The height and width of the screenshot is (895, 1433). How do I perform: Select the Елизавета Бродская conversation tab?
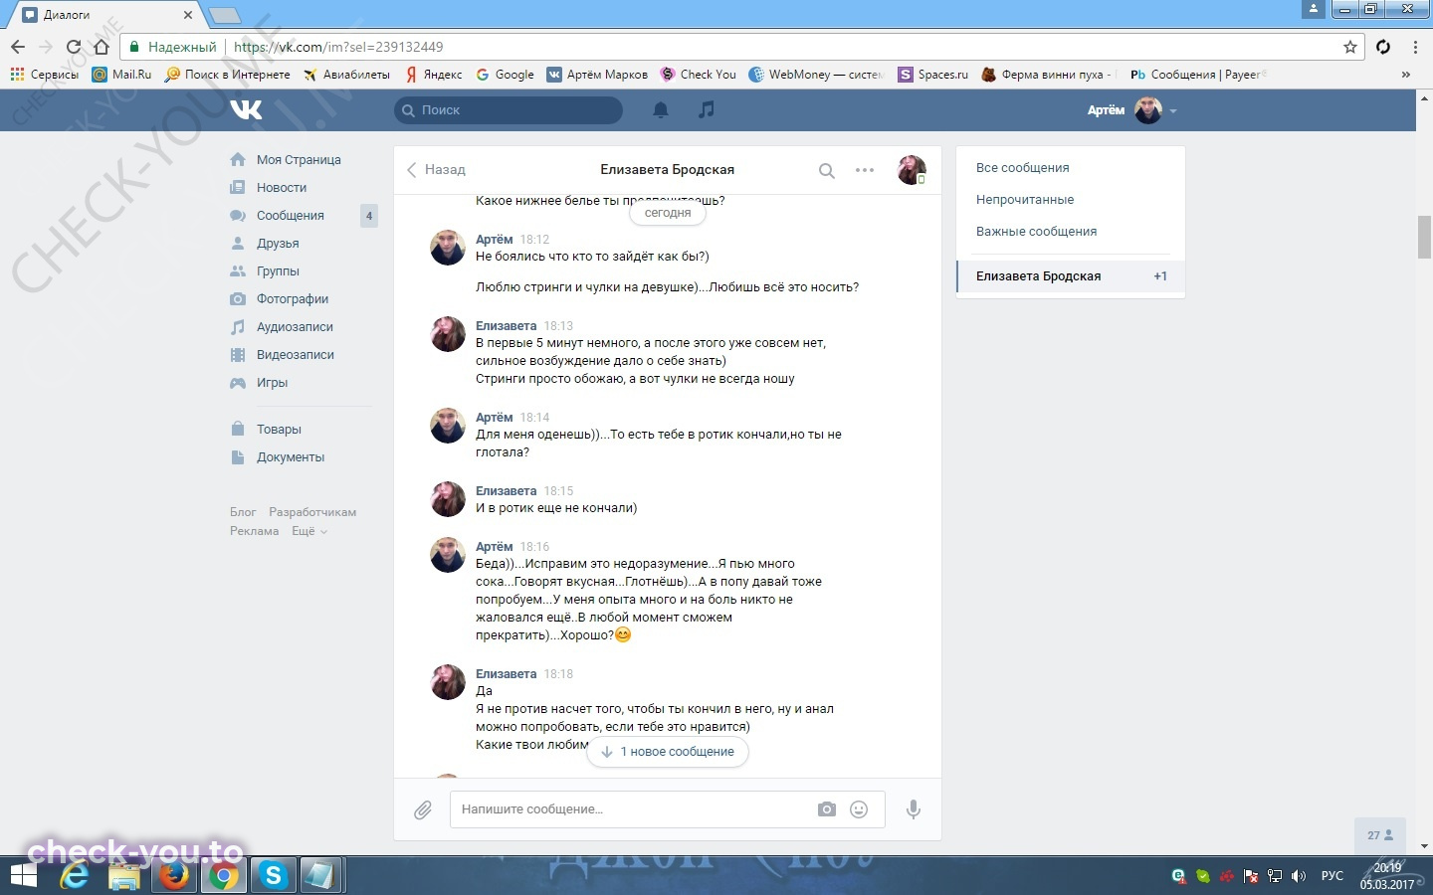(1071, 276)
